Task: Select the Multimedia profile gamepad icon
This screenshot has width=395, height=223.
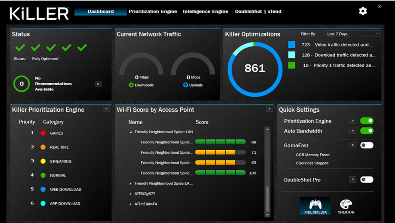Action: 314,204
